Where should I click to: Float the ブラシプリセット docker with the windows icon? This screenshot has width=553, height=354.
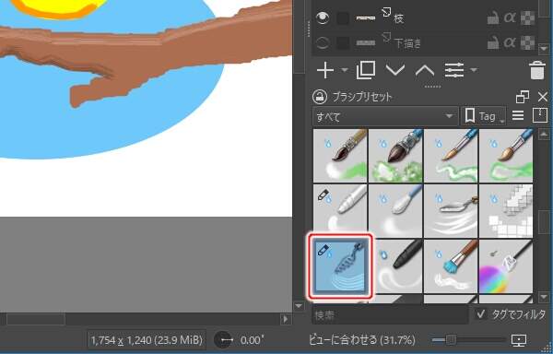(523, 97)
